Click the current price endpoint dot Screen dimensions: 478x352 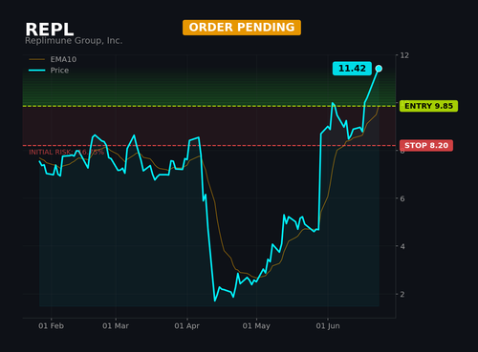(379, 69)
